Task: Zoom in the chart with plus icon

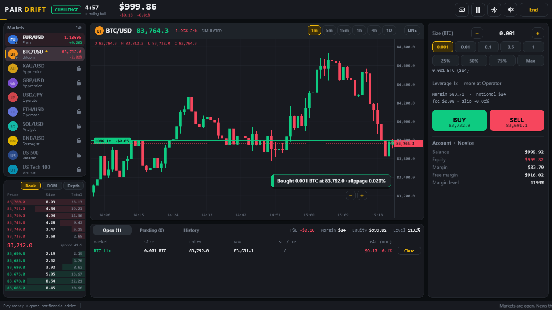Action: tap(362, 195)
